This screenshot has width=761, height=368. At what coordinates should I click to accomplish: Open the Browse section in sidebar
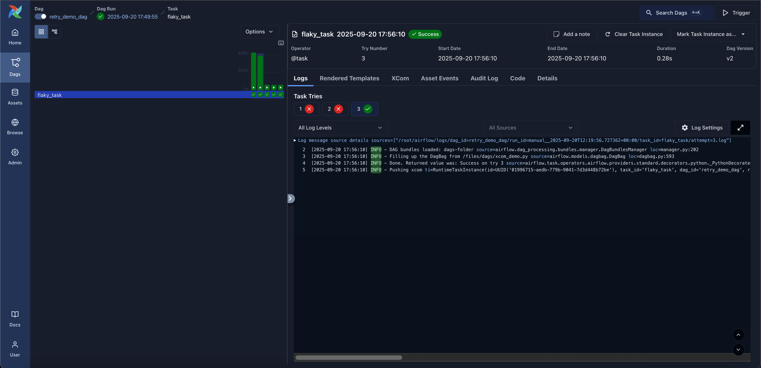(15, 126)
